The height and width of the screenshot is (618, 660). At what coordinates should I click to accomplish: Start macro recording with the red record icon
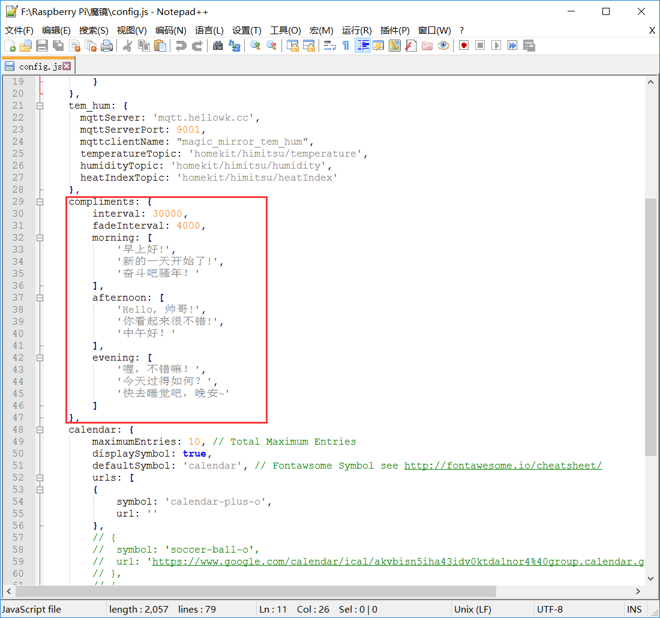[464, 46]
